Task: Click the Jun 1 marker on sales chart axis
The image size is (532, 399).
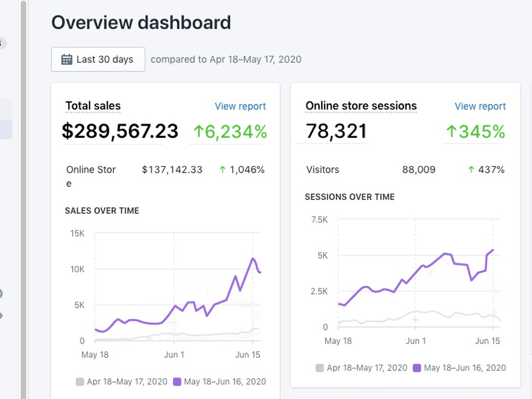Action: pos(174,354)
